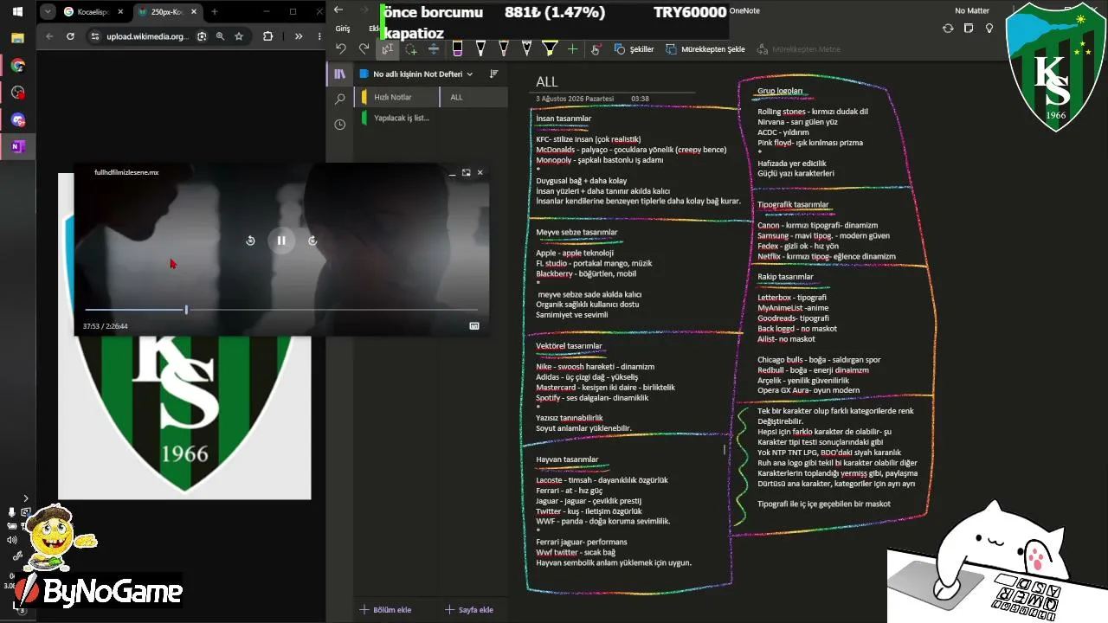Image resolution: width=1108 pixels, height=623 pixels.
Task: Select the type/select objects cursor tool
Action: pyautogui.click(x=387, y=49)
